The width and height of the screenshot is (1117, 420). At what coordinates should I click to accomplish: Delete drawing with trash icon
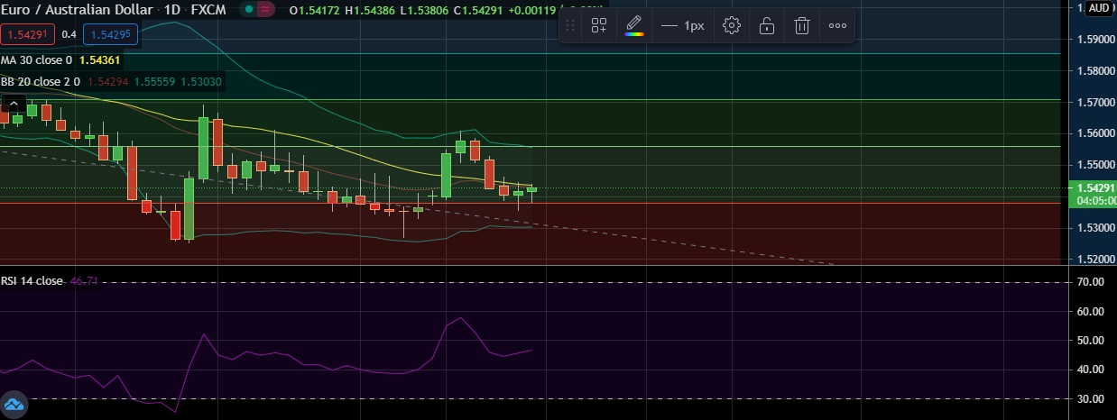(x=801, y=25)
